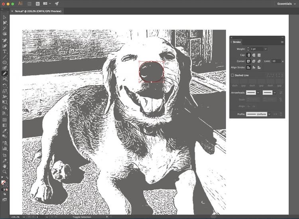Click the Fill and Stroke color swatch

click(x=4, y=183)
